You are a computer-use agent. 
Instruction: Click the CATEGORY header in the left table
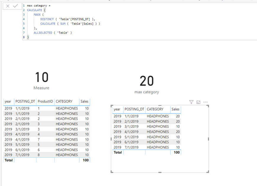pyautogui.click(x=64, y=101)
